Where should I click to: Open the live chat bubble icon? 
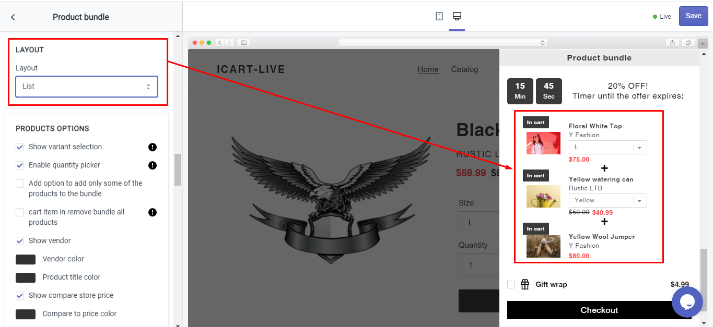(x=687, y=302)
